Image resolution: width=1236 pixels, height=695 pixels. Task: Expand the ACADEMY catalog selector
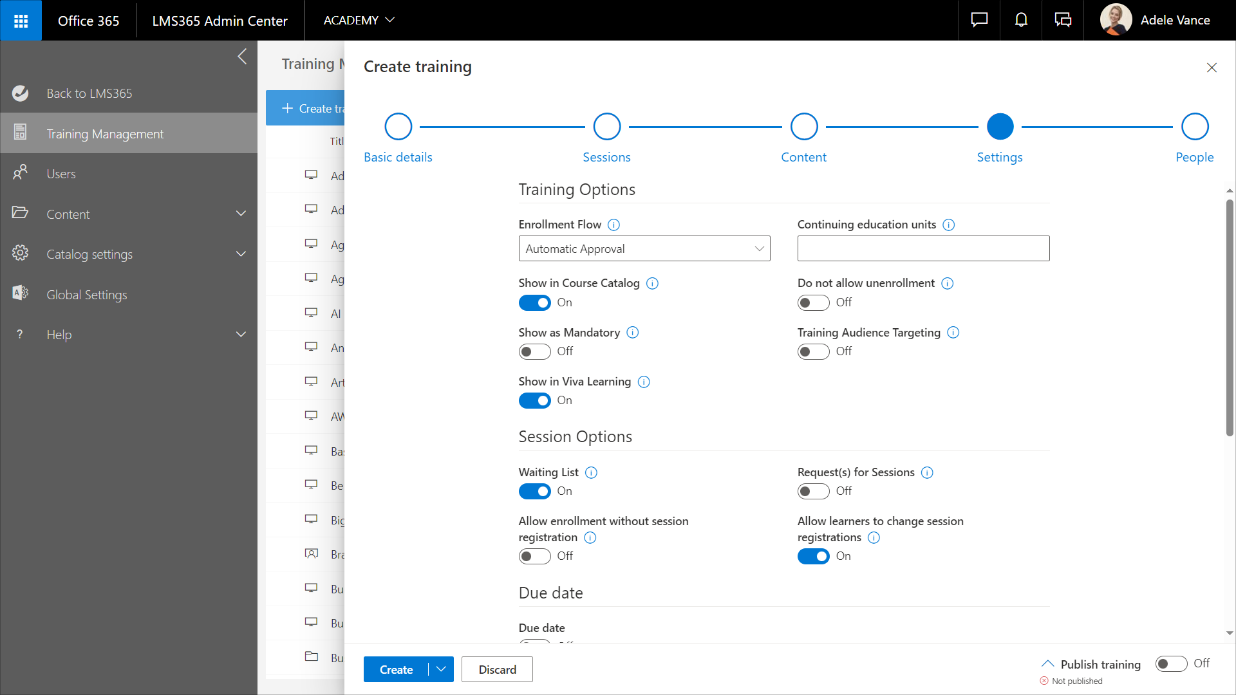click(359, 20)
